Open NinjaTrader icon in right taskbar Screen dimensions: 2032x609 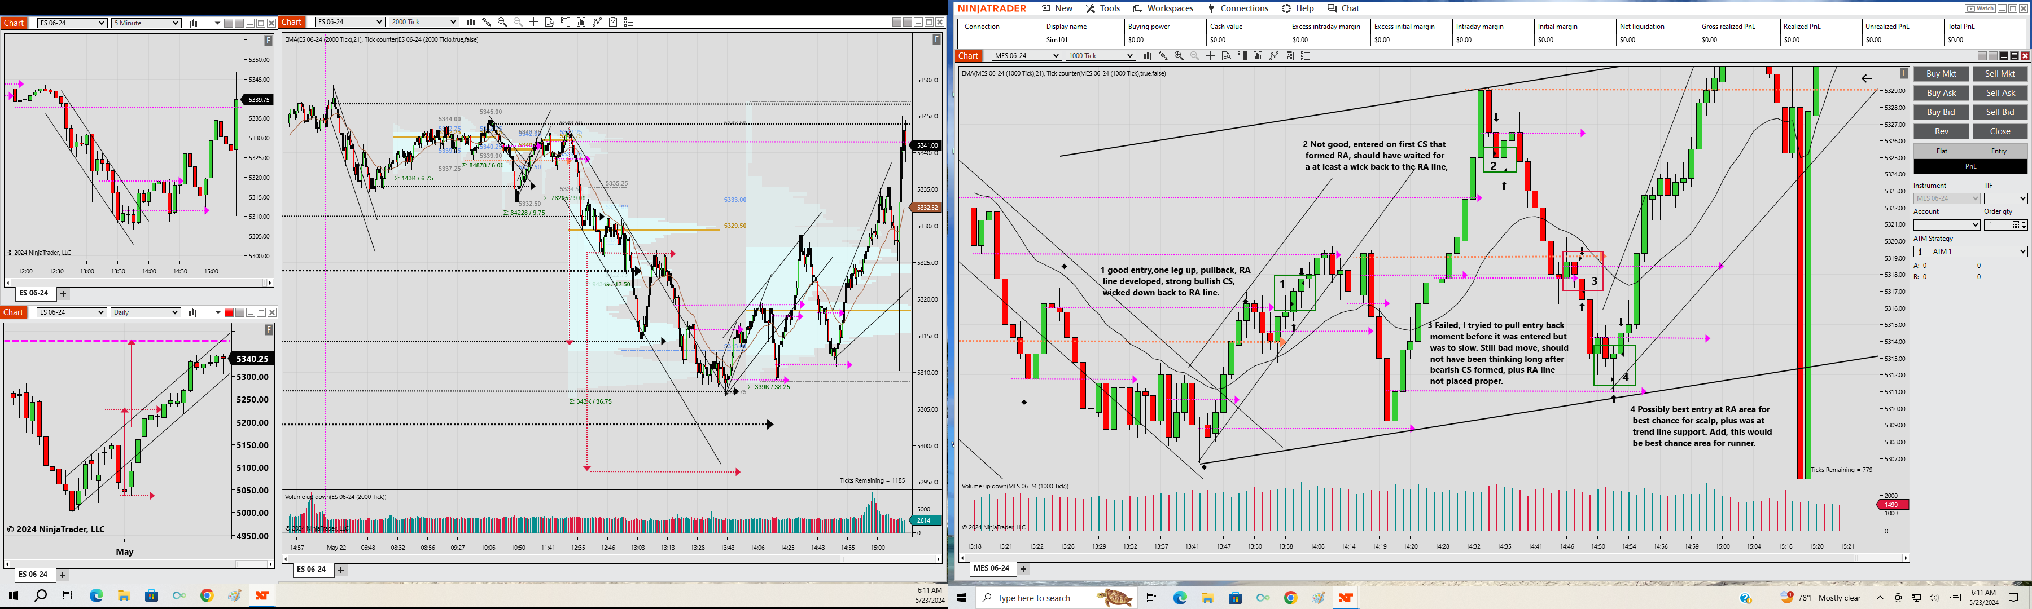click(1346, 598)
